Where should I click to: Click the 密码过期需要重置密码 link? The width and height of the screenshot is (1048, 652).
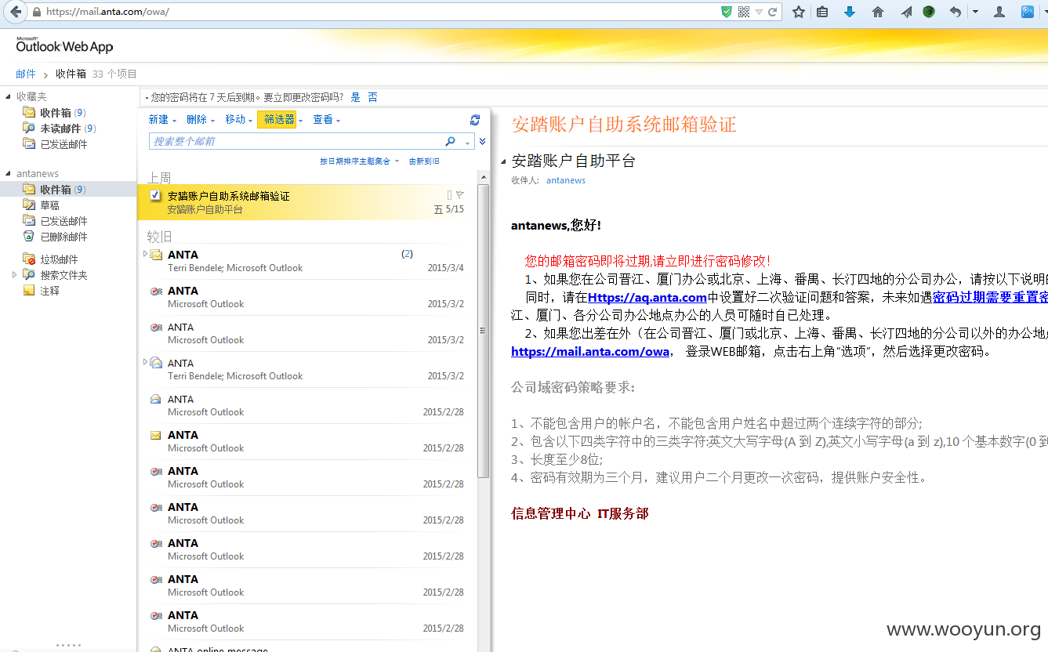pos(990,297)
